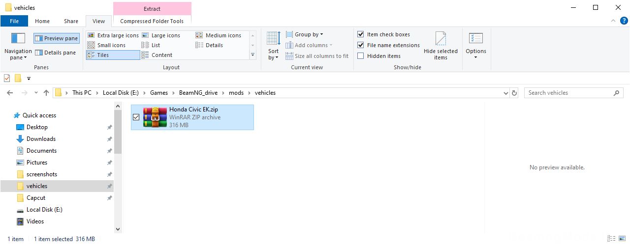Screen dimensions: 630x245
Task: Switch to Details layout
Action: point(209,45)
